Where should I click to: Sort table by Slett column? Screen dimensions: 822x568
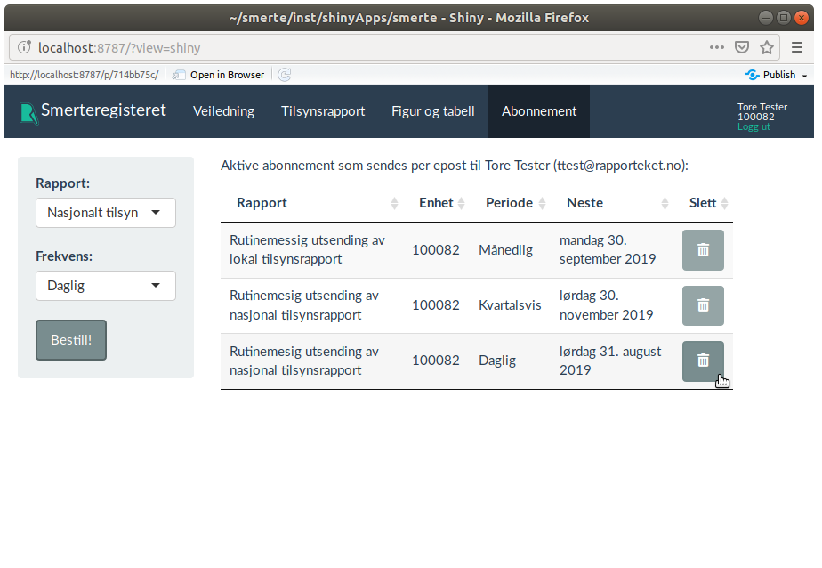coord(703,203)
